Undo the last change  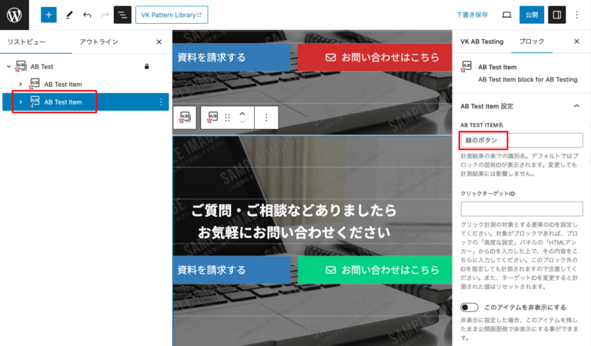click(87, 15)
